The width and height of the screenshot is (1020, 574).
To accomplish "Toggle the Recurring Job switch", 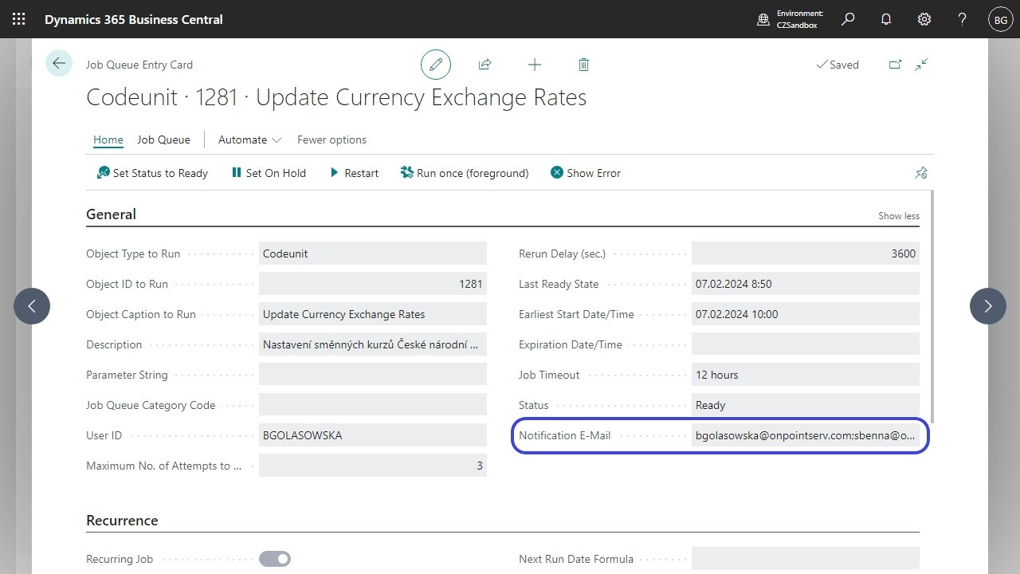I will [x=275, y=559].
